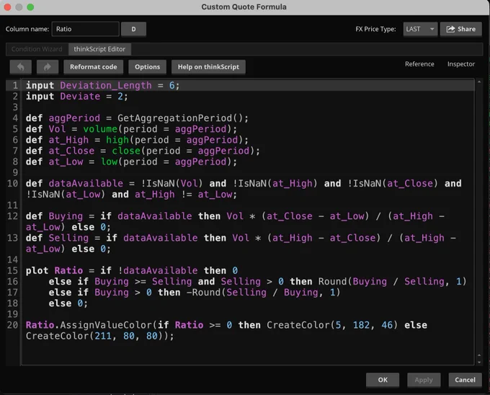
Task: Click the 'volume' function on line 5
Action: (100, 129)
